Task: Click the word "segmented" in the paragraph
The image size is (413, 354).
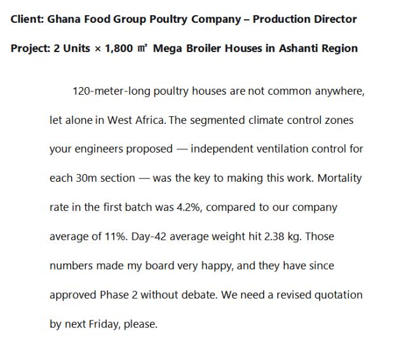Action: click(x=217, y=120)
